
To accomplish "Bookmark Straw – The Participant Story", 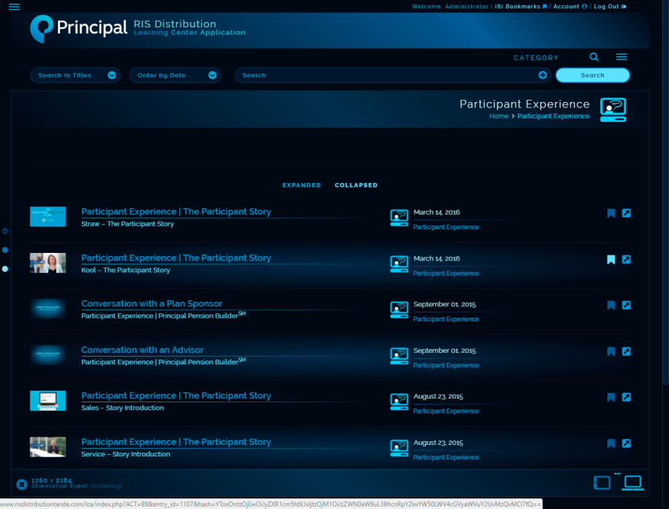I will click(610, 213).
